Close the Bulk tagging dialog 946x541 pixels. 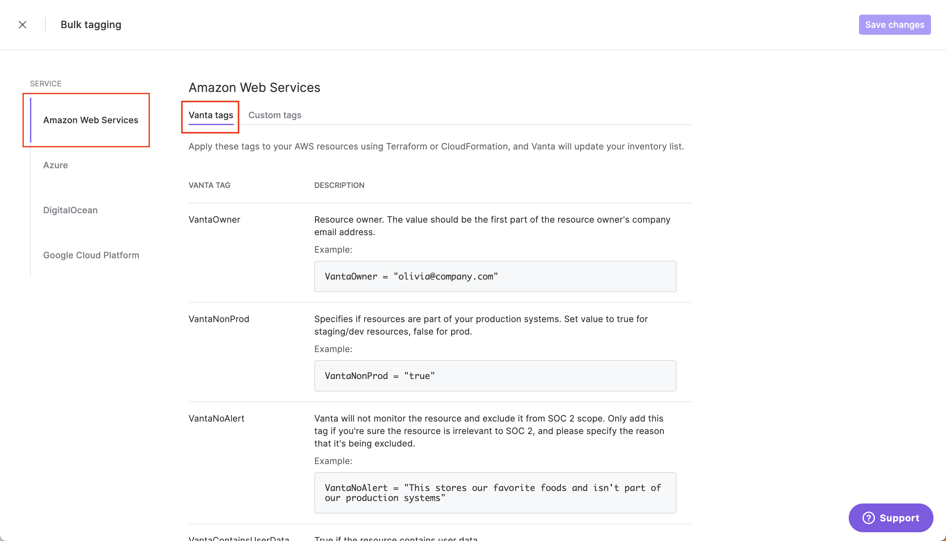point(23,24)
